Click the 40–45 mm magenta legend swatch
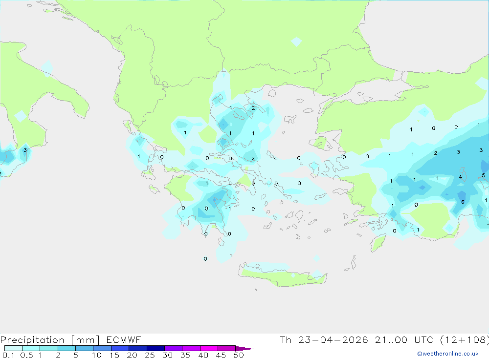This screenshot has height=358, width=489. tap(209, 348)
